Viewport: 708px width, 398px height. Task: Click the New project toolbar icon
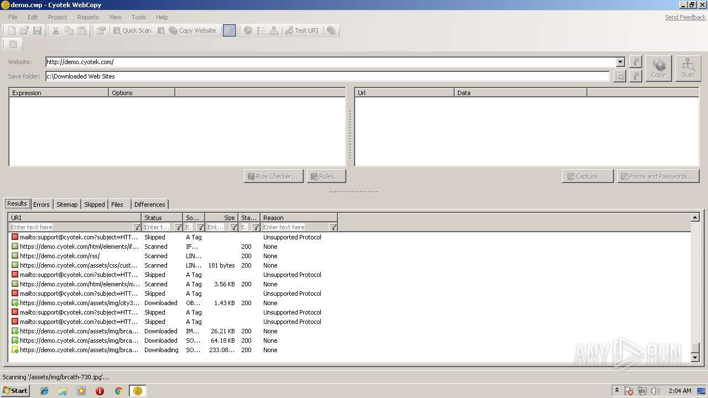click(12, 30)
